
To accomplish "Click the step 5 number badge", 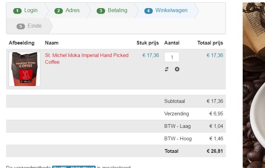I will click(x=21, y=26).
